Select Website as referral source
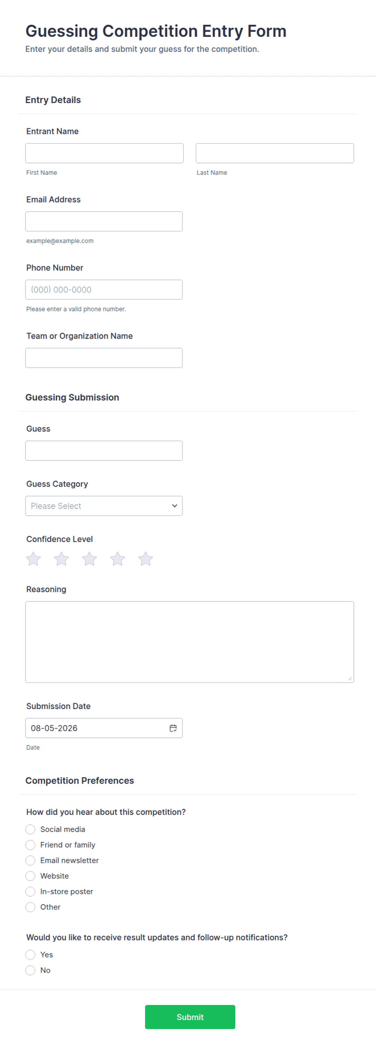376x1049 pixels. [30, 876]
